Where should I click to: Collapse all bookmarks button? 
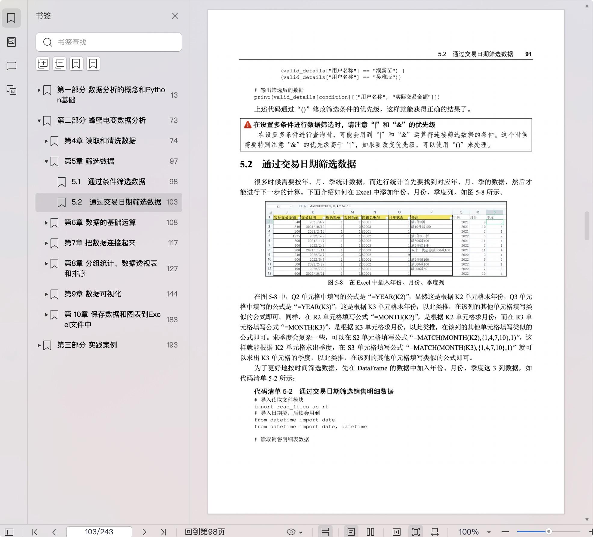(x=60, y=64)
